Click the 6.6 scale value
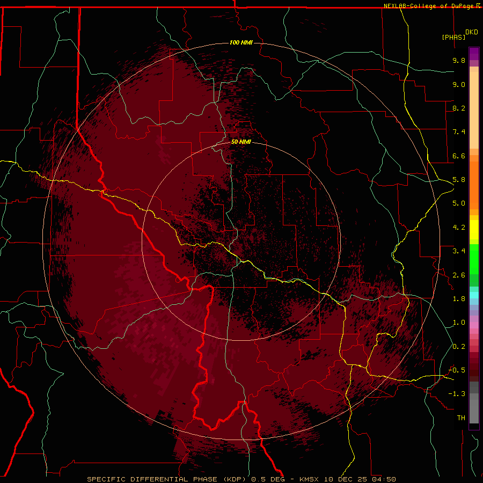The height and width of the screenshot is (483, 483). (x=459, y=156)
